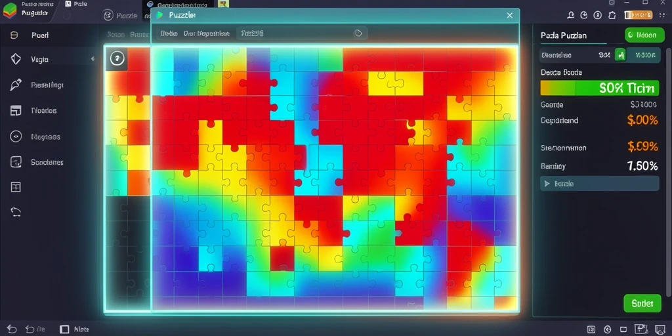Open the clock history icon in top bar
672x336 pixels.
tap(583, 16)
